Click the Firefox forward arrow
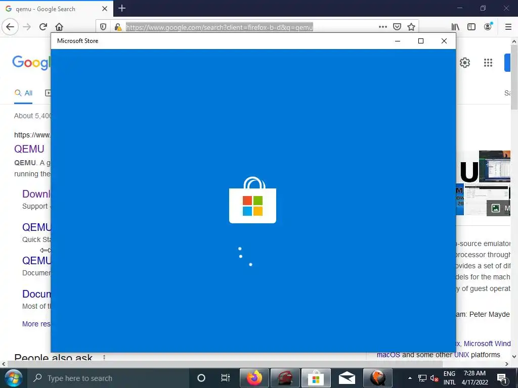This screenshot has height=388, width=518. (27, 27)
